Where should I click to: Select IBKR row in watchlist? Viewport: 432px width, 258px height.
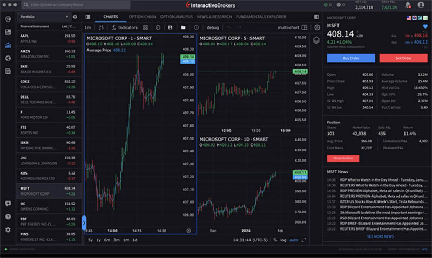coord(49,145)
